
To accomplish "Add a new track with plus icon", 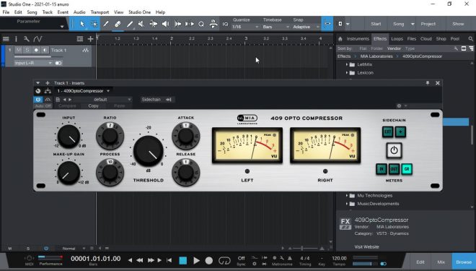I will 90,39.
